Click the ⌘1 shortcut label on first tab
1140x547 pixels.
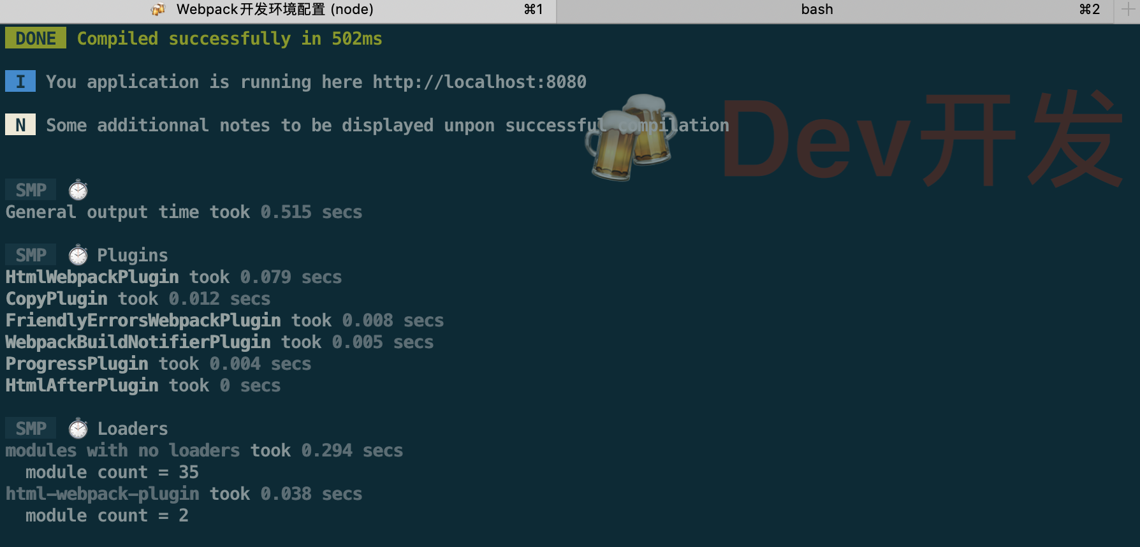pos(534,10)
